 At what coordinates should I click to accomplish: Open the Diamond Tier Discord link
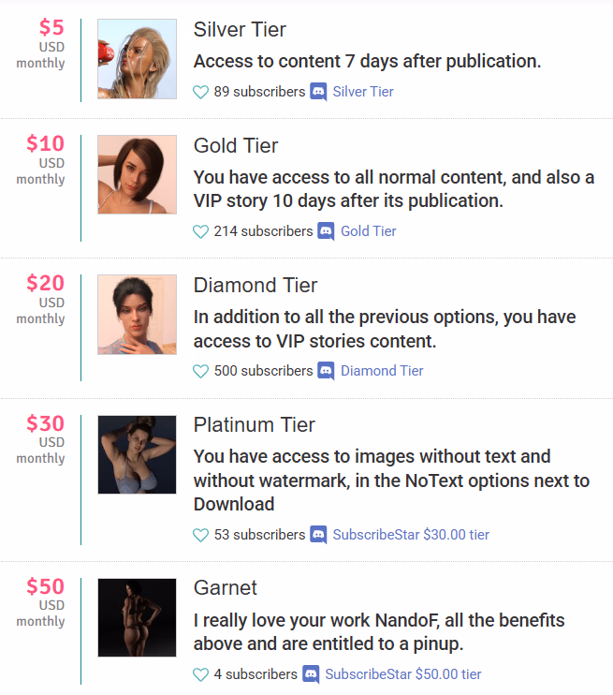click(382, 371)
